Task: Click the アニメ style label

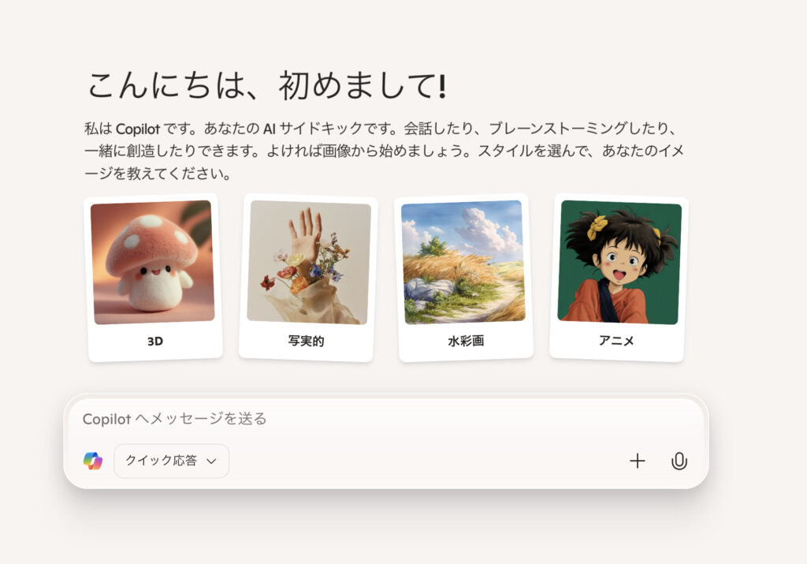Action: 616,341
